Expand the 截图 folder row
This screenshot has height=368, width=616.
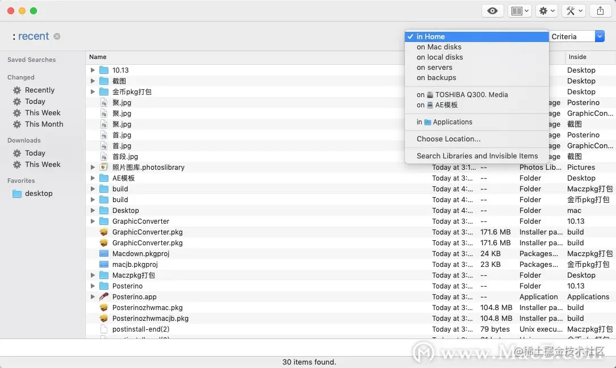[93, 81]
